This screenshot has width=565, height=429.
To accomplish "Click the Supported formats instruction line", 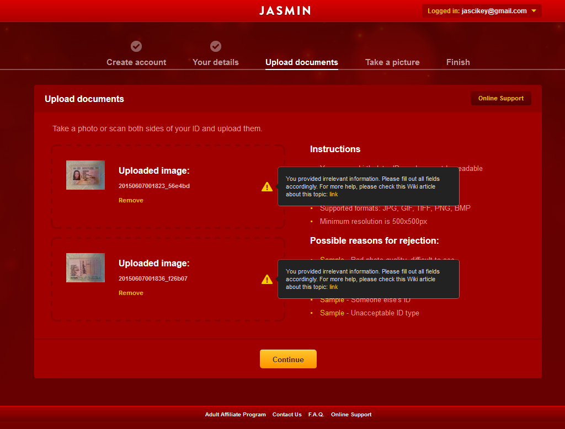I will 395,208.
